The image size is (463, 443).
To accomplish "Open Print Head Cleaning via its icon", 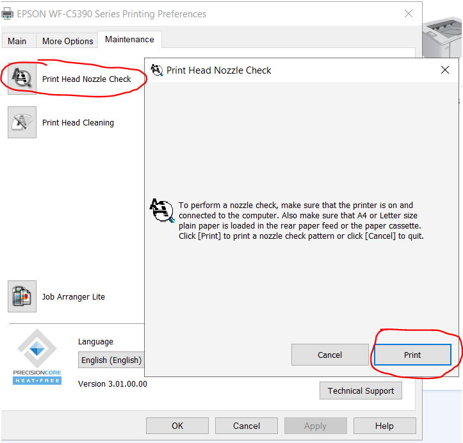I will [22, 122].
